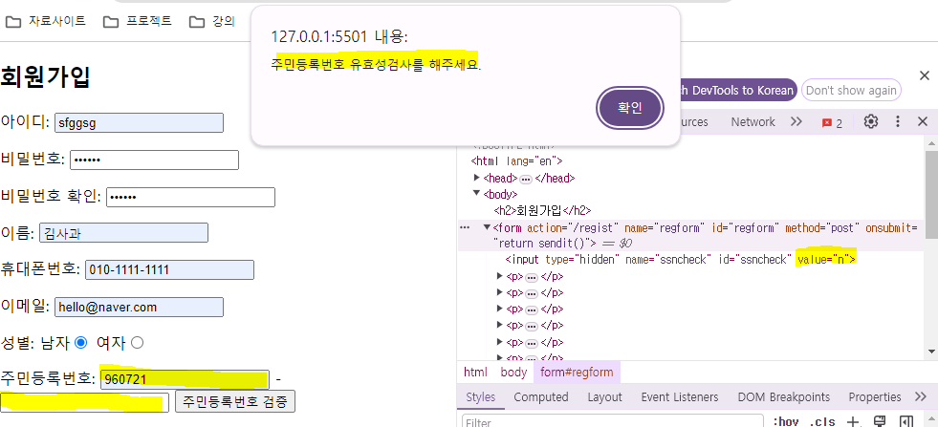Select body in the breadcrumb bar
The width and height of the screenshot is (938, 427).
(x=513, y=372)
